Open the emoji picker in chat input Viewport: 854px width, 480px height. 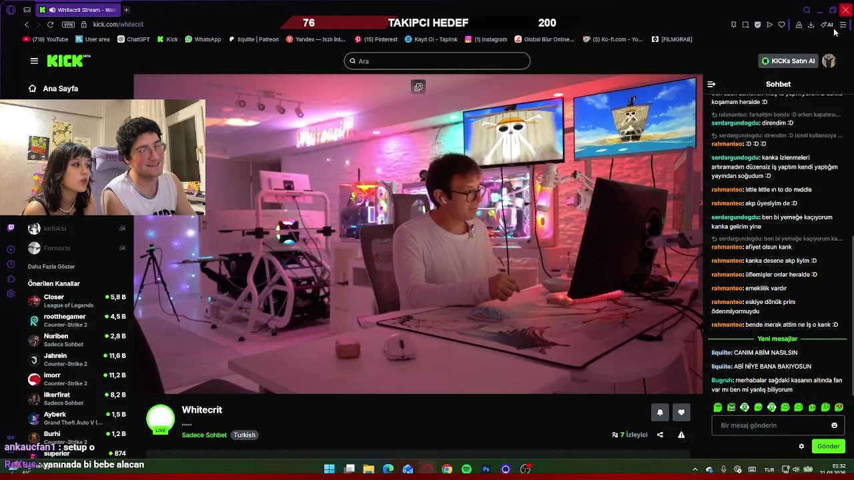click(834, 425)
